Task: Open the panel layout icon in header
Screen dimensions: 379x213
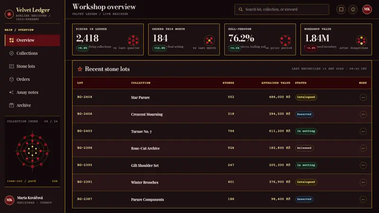Action: pos(341,9)
